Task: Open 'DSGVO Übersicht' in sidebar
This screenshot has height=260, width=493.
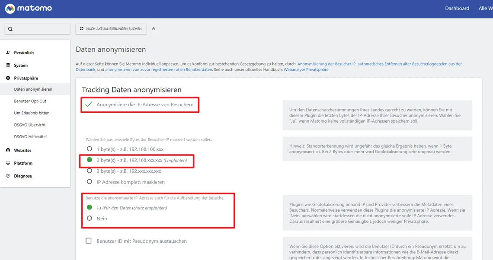Action: 29,125
